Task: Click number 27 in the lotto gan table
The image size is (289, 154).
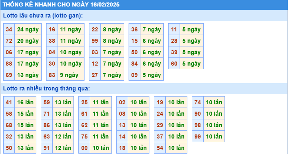Action: pyautogui.click(x=95, y=75)
